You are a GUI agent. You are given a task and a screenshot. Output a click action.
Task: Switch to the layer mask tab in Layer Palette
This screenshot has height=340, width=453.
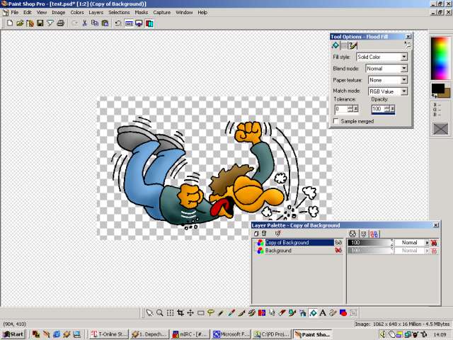[364, 234]
